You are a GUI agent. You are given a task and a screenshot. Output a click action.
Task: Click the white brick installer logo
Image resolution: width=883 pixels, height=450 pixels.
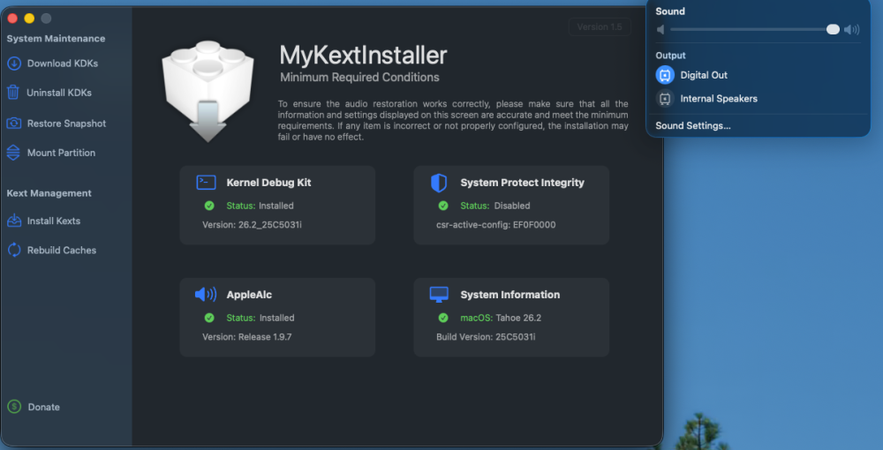pyautogui.click(x=208, y=91)
